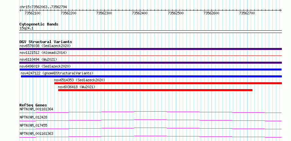Open transcript NPTN|NM_017455 label
Screen dimensions: 291x141
click(x=33, y=126)
